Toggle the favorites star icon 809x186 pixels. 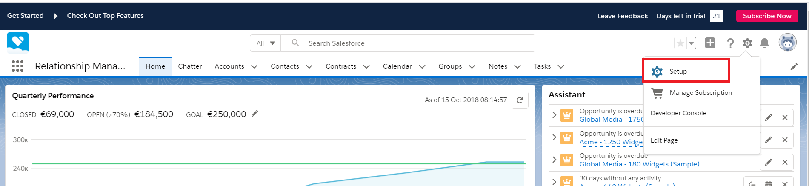(x=680, y=43)
